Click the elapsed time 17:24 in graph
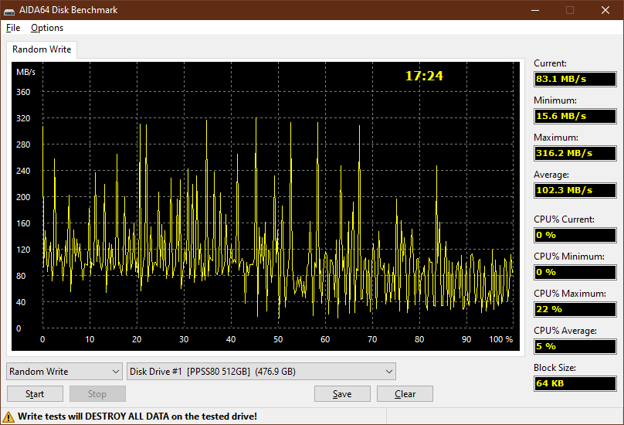This screenshot has height=425, width=624. pos(424,76)
